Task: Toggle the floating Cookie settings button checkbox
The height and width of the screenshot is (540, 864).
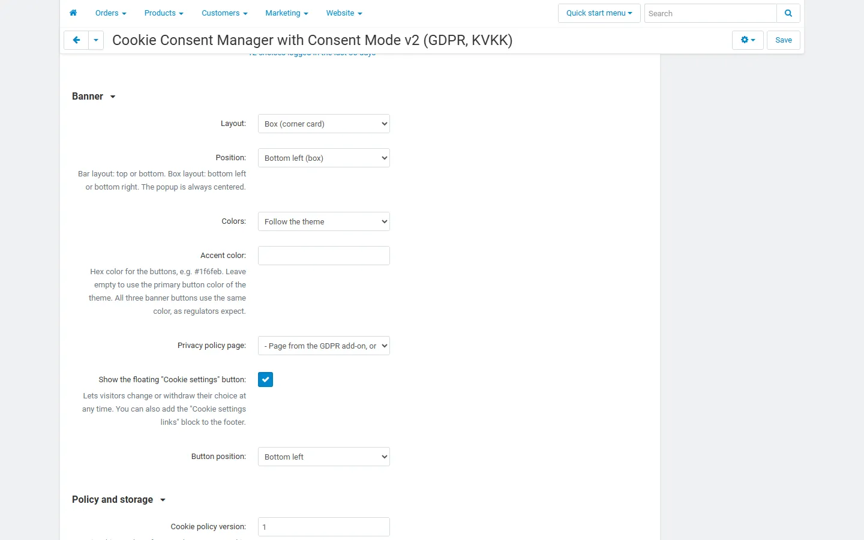Action: click(266, 380)
